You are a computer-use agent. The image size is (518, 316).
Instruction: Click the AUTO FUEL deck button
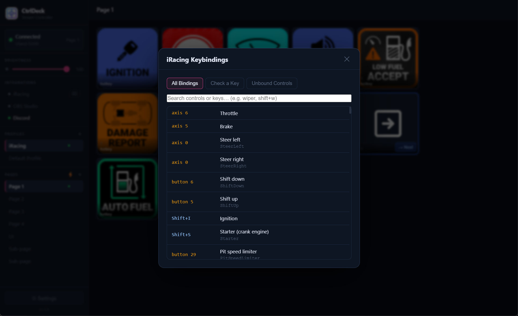click(x=128, y=188)
